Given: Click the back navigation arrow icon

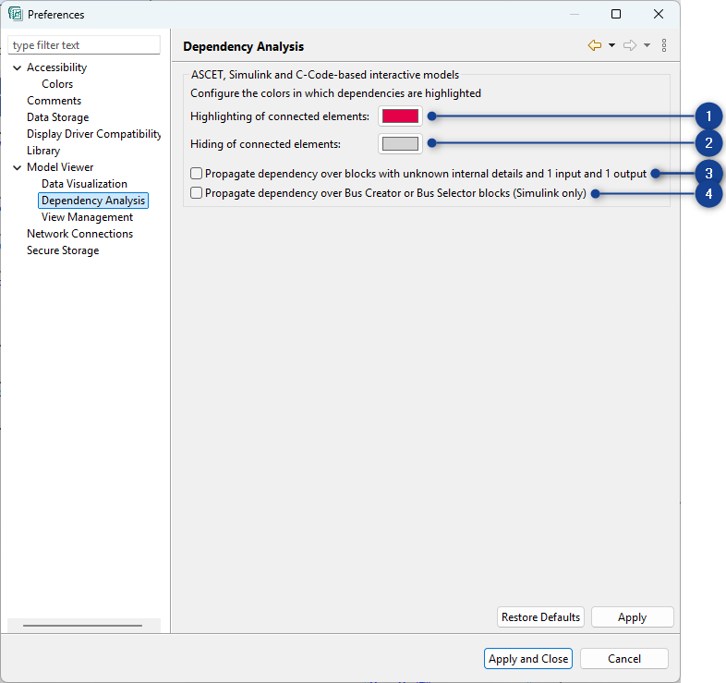Looking at the screenshot, I should tap(595, 45).
